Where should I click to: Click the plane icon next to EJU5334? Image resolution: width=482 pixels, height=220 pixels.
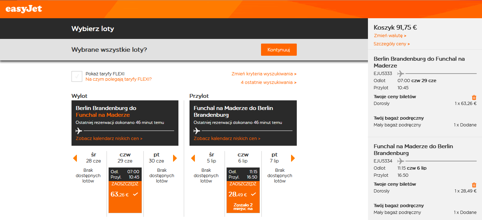400,161
